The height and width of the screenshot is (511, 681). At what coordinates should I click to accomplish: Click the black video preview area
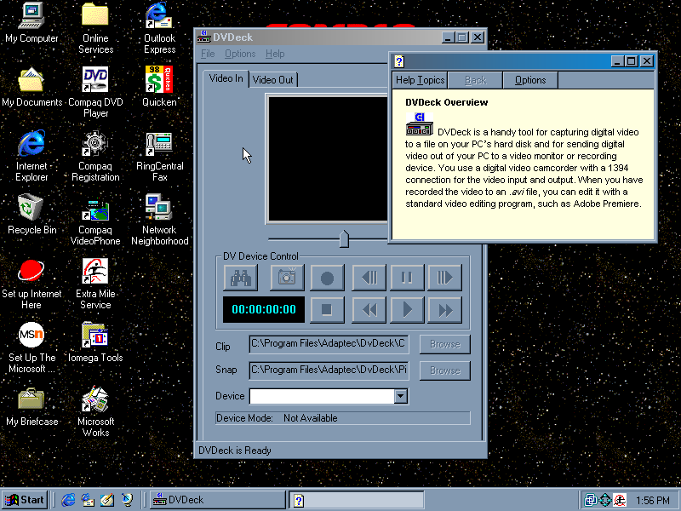(329, 159)
